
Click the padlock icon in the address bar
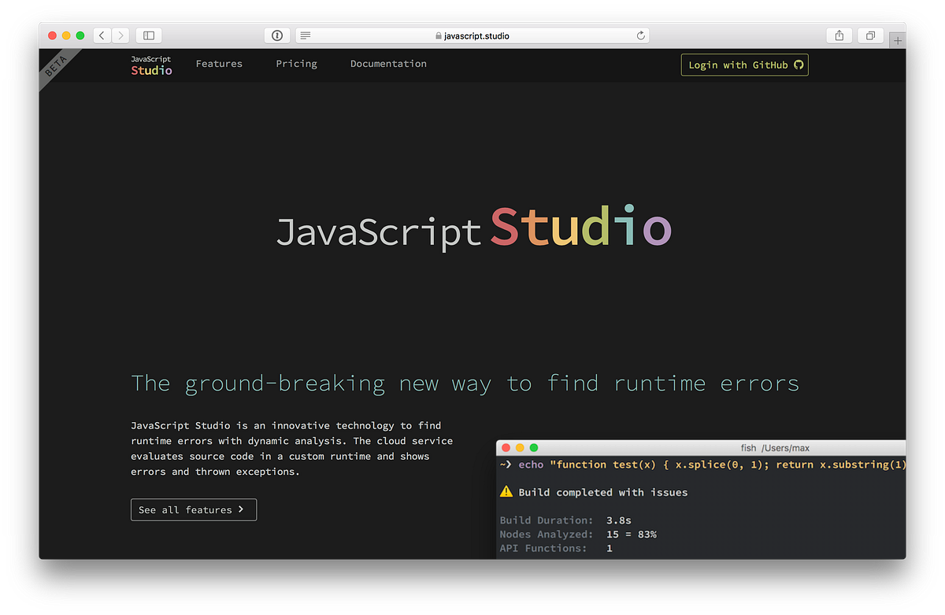[x=437, y=35]
